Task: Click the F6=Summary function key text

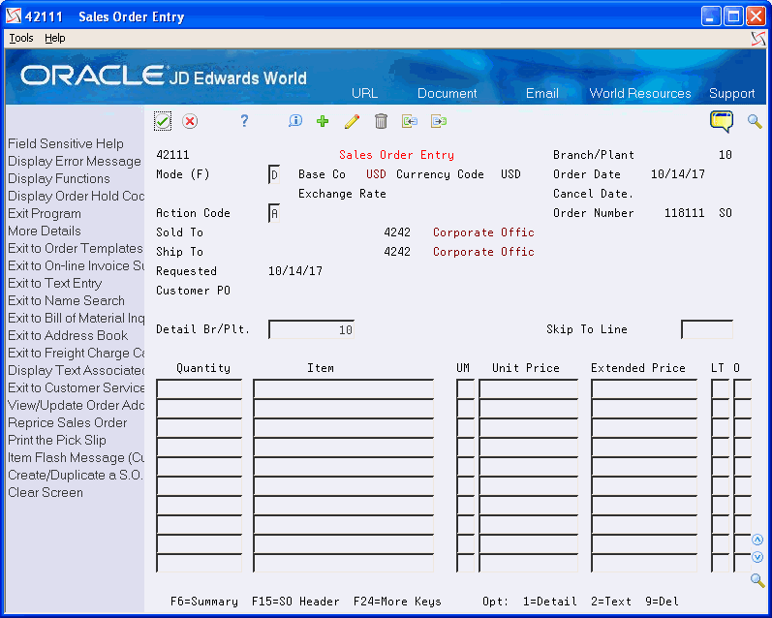Action: click(203, 602)
